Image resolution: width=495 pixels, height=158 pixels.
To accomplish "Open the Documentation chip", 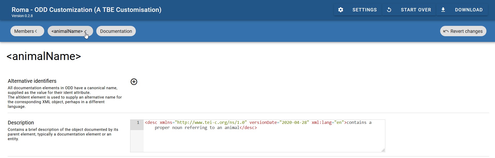I will click(x=116, y=31).
